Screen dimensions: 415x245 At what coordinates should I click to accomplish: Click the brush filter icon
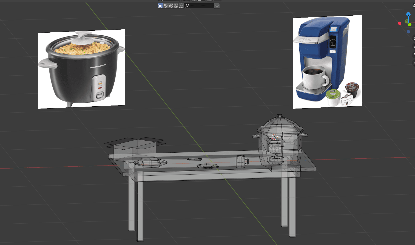(181, 6)
